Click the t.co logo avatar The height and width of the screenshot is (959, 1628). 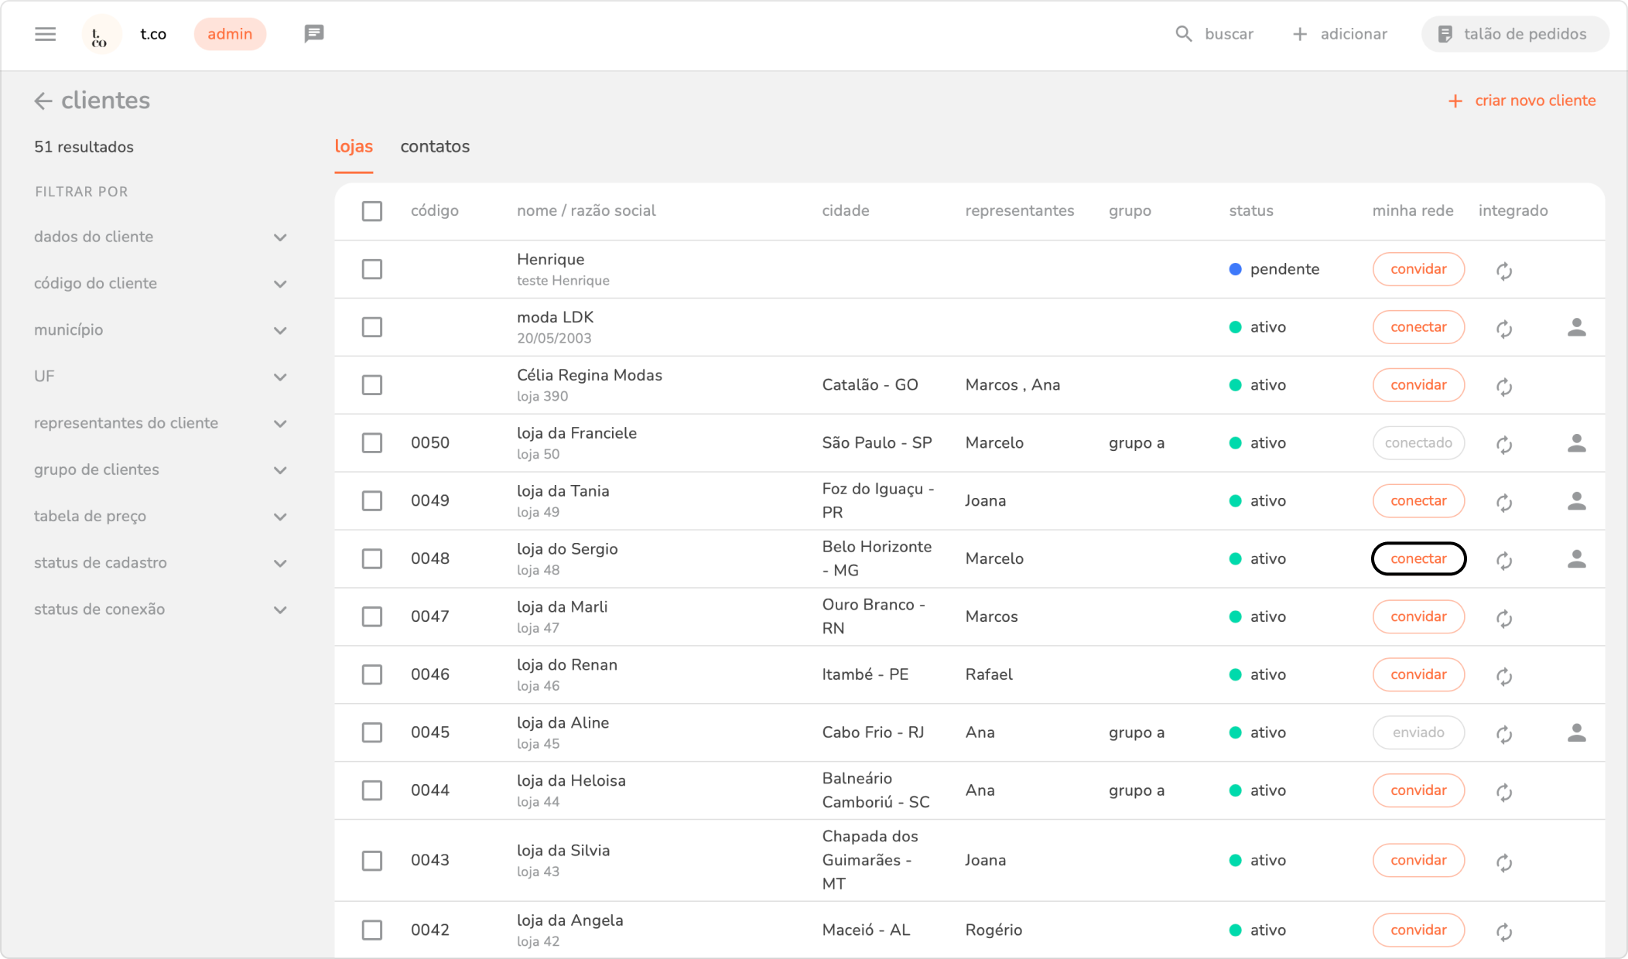pos(101,35)
